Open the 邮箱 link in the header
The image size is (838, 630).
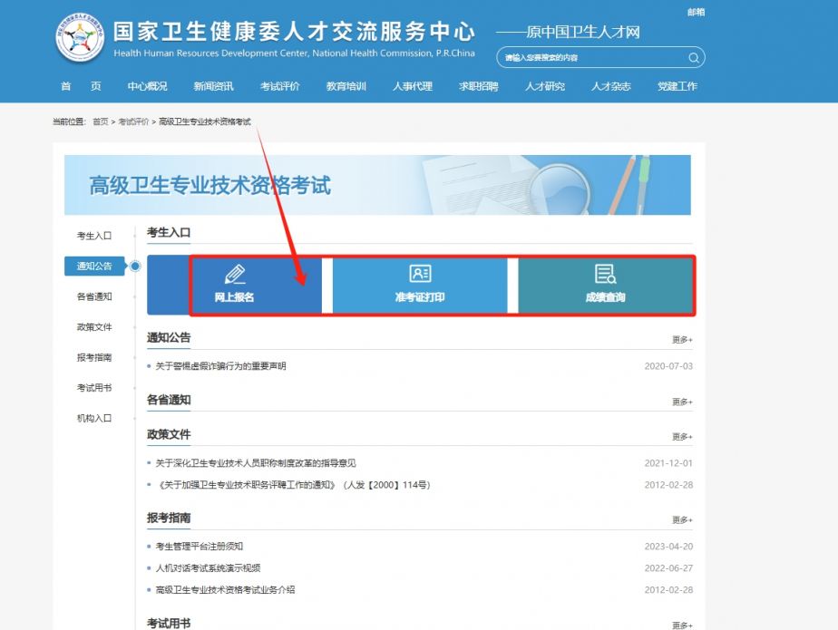point(696,12)
